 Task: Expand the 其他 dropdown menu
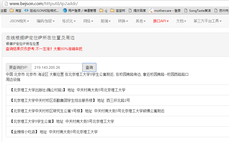pos(141,21)
